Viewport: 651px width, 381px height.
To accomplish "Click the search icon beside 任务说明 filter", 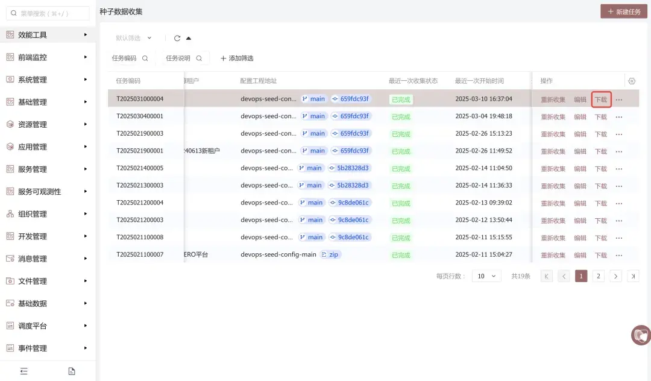I will [x=199, y=58].
